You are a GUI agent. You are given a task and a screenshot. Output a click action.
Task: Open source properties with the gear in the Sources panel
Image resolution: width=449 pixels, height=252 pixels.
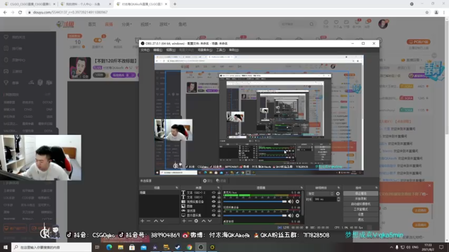(196, 221)
